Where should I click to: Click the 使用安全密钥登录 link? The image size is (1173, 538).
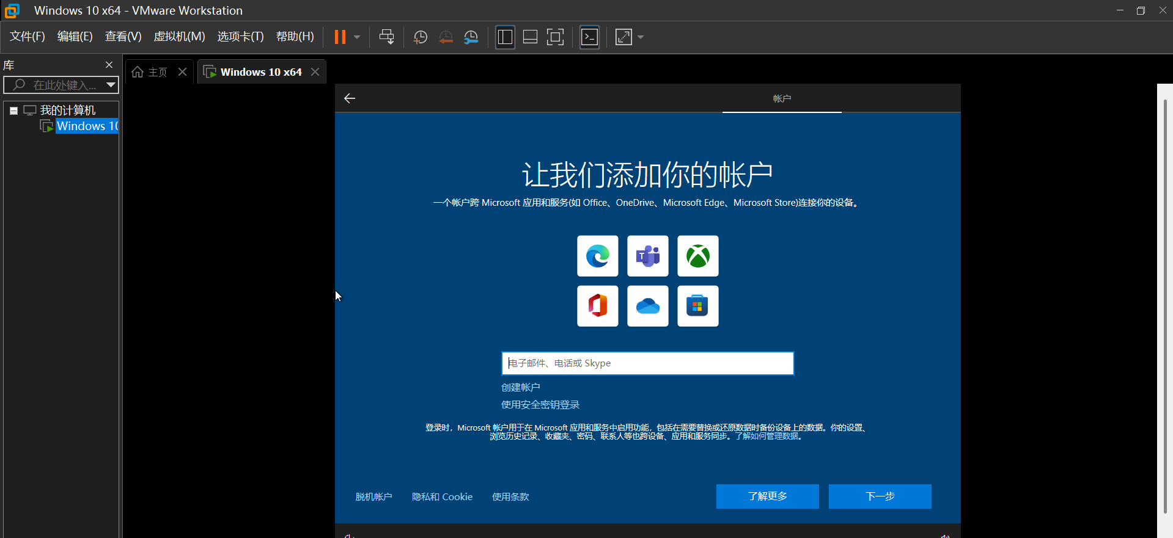click(x=540, y=404)
